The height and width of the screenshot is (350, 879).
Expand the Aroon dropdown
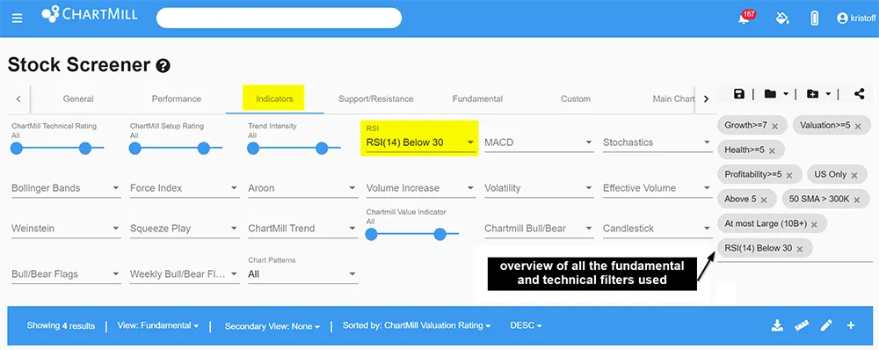click(302, 188)
